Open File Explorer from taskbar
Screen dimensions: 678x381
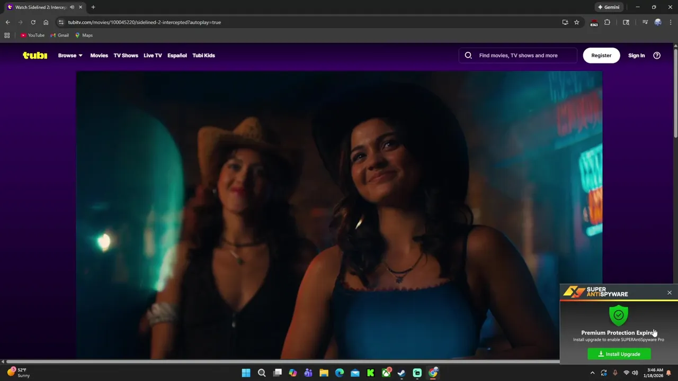[324, 373]
